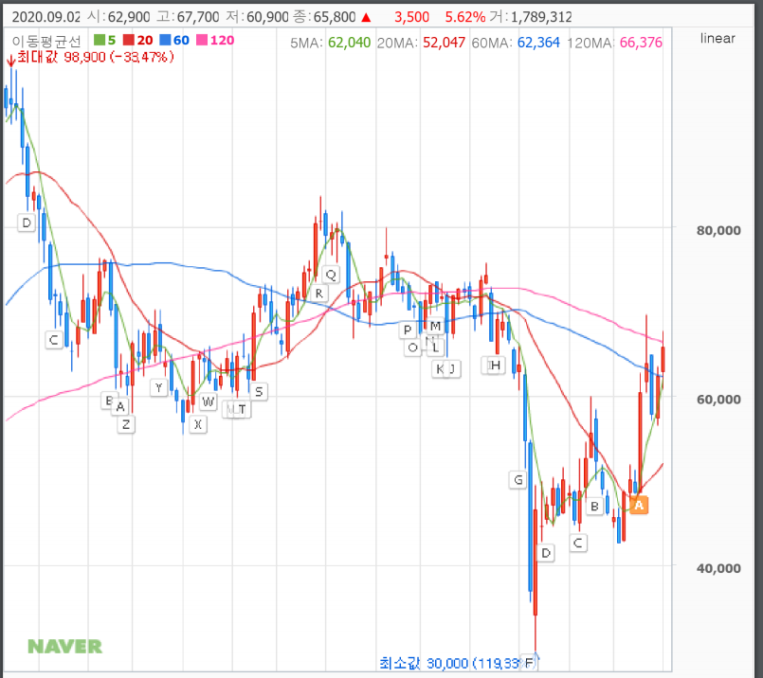Viewport: 763px width, 678px height.
Task: Click the pink 120 moving average swatch
Action: click(217, 40)
